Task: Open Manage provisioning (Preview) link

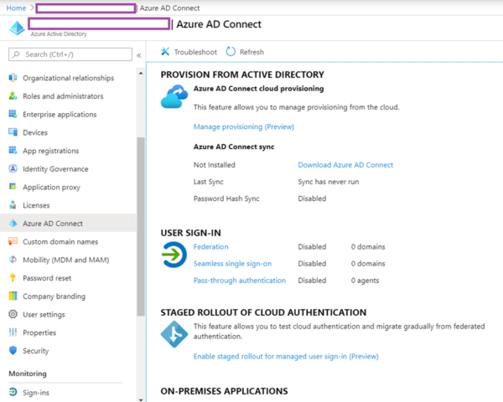Action: [244, 127]
